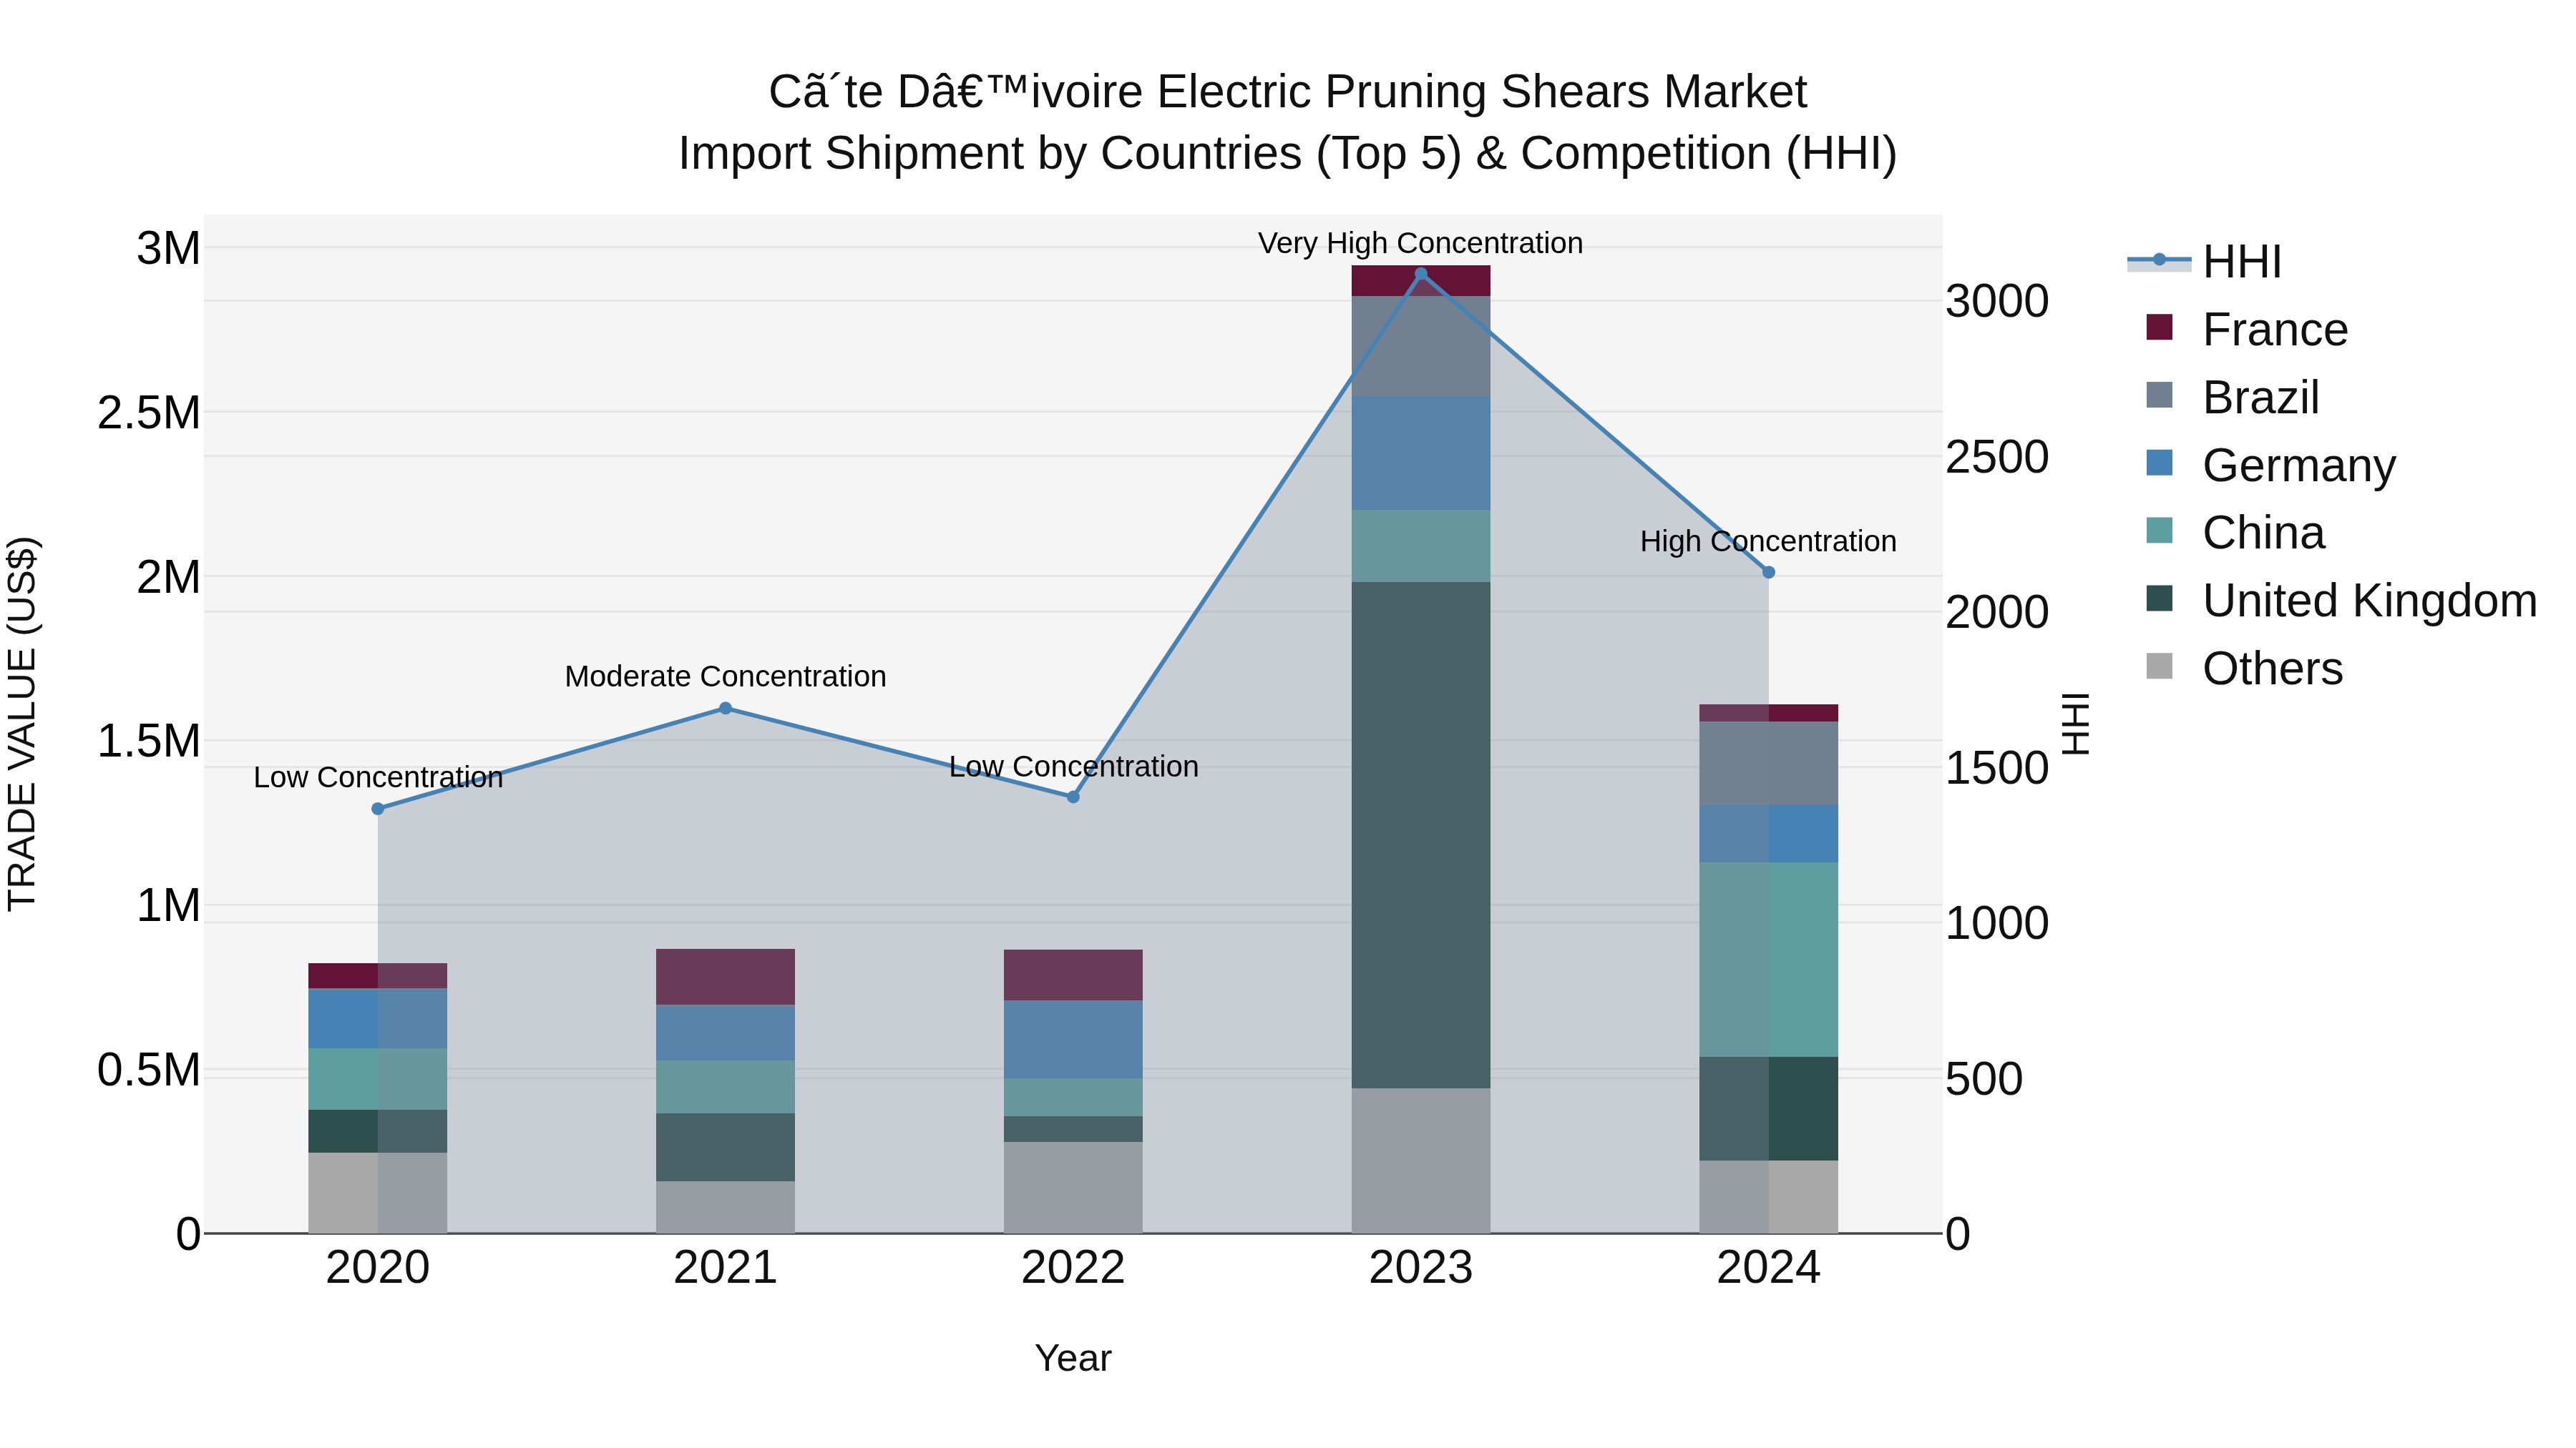Click the China legend color square
The height and width of the screenshot is (1448, 2576).
pyautogui.click(x=2159, y=531)
